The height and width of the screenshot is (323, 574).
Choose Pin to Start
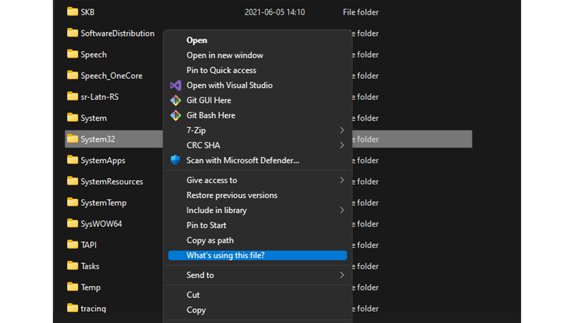pyautogui.click(x=207, y=225)
